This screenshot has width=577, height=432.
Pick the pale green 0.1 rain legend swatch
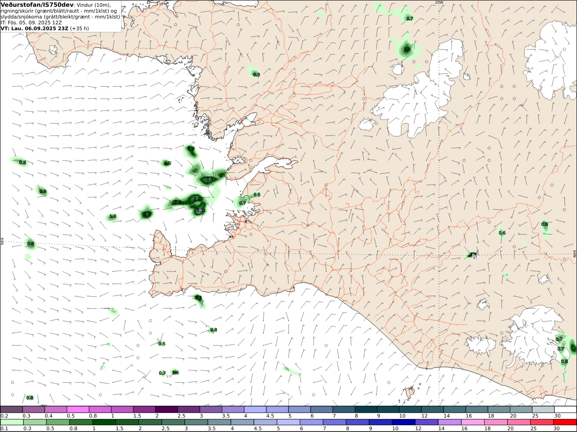click(11, 422)
